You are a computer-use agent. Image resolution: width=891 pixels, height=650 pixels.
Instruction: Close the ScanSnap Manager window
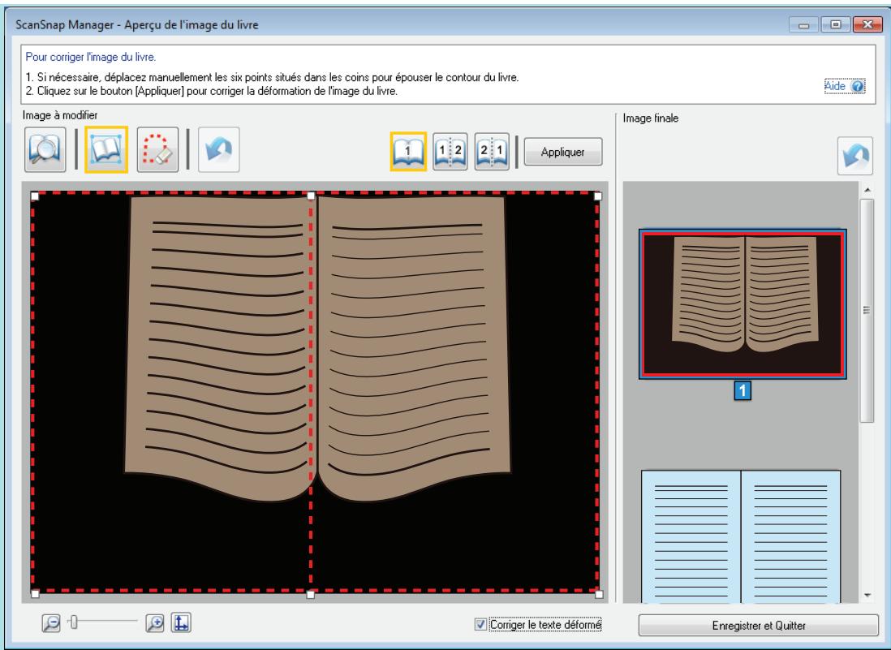867,24
